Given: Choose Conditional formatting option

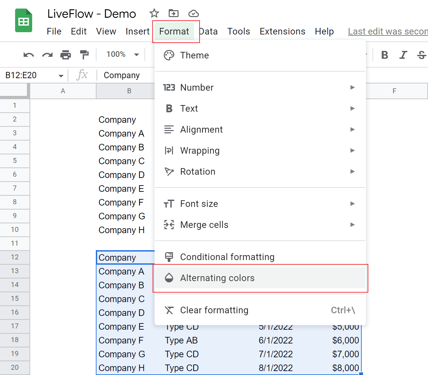Looking at the screenshot, I should tap(260, 257).
